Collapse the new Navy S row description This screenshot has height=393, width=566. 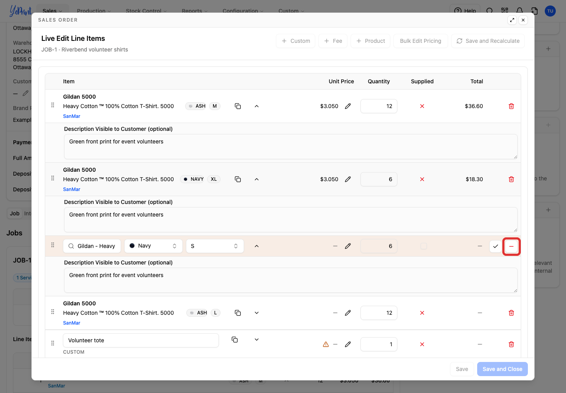click(x=257, y=246)
